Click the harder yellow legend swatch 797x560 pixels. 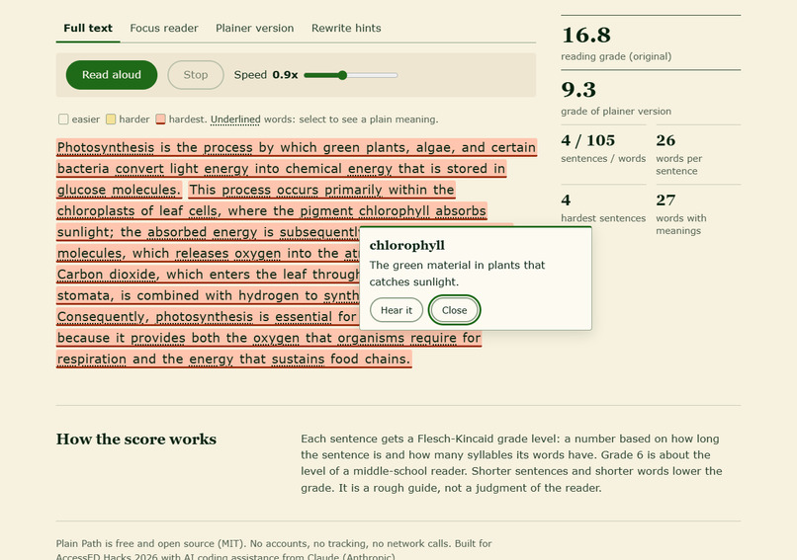point(111,120)
